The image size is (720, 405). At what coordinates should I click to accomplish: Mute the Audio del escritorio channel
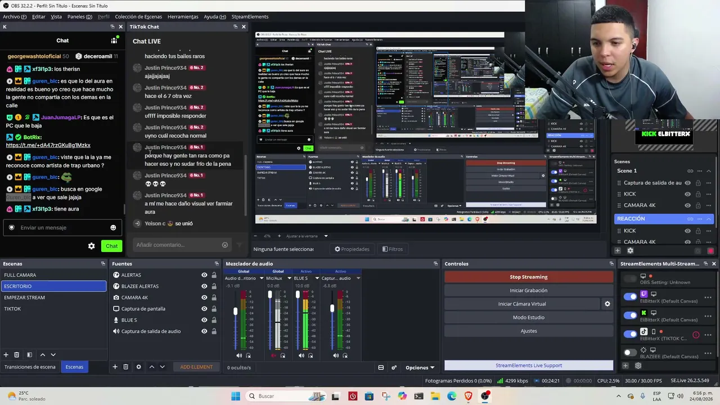pyautogui.click(x=239, y=355)
